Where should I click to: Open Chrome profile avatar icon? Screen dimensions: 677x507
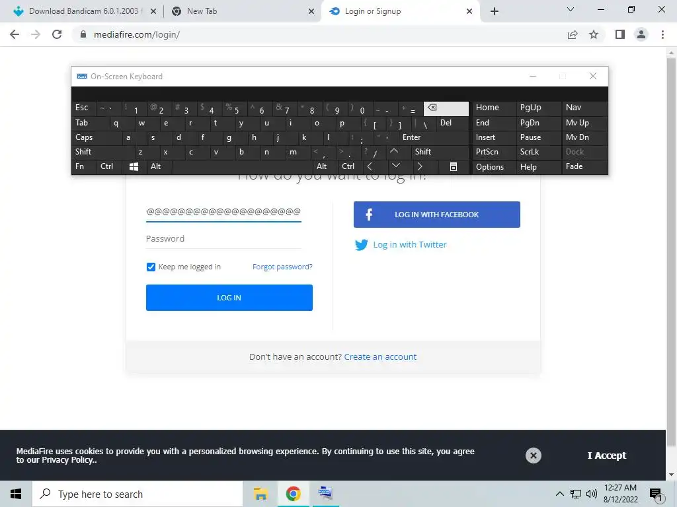click(641, 34)
